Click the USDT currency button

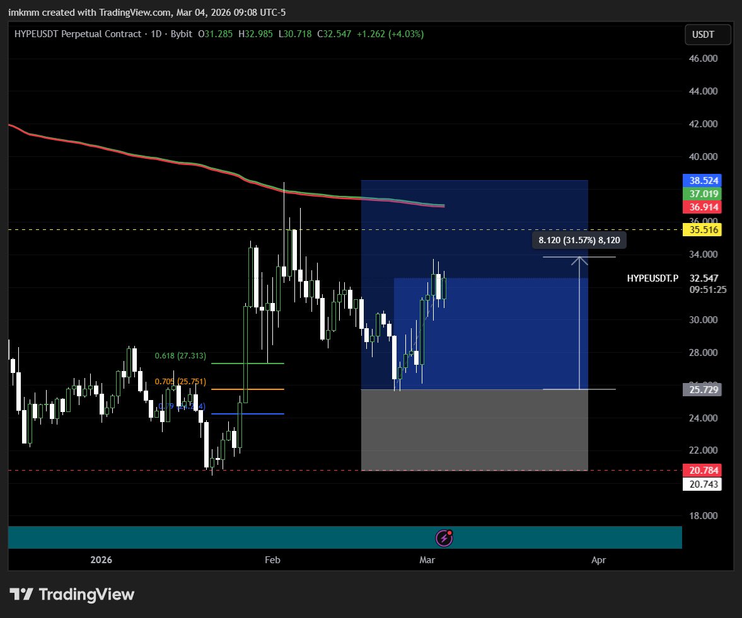click(707, 35)
